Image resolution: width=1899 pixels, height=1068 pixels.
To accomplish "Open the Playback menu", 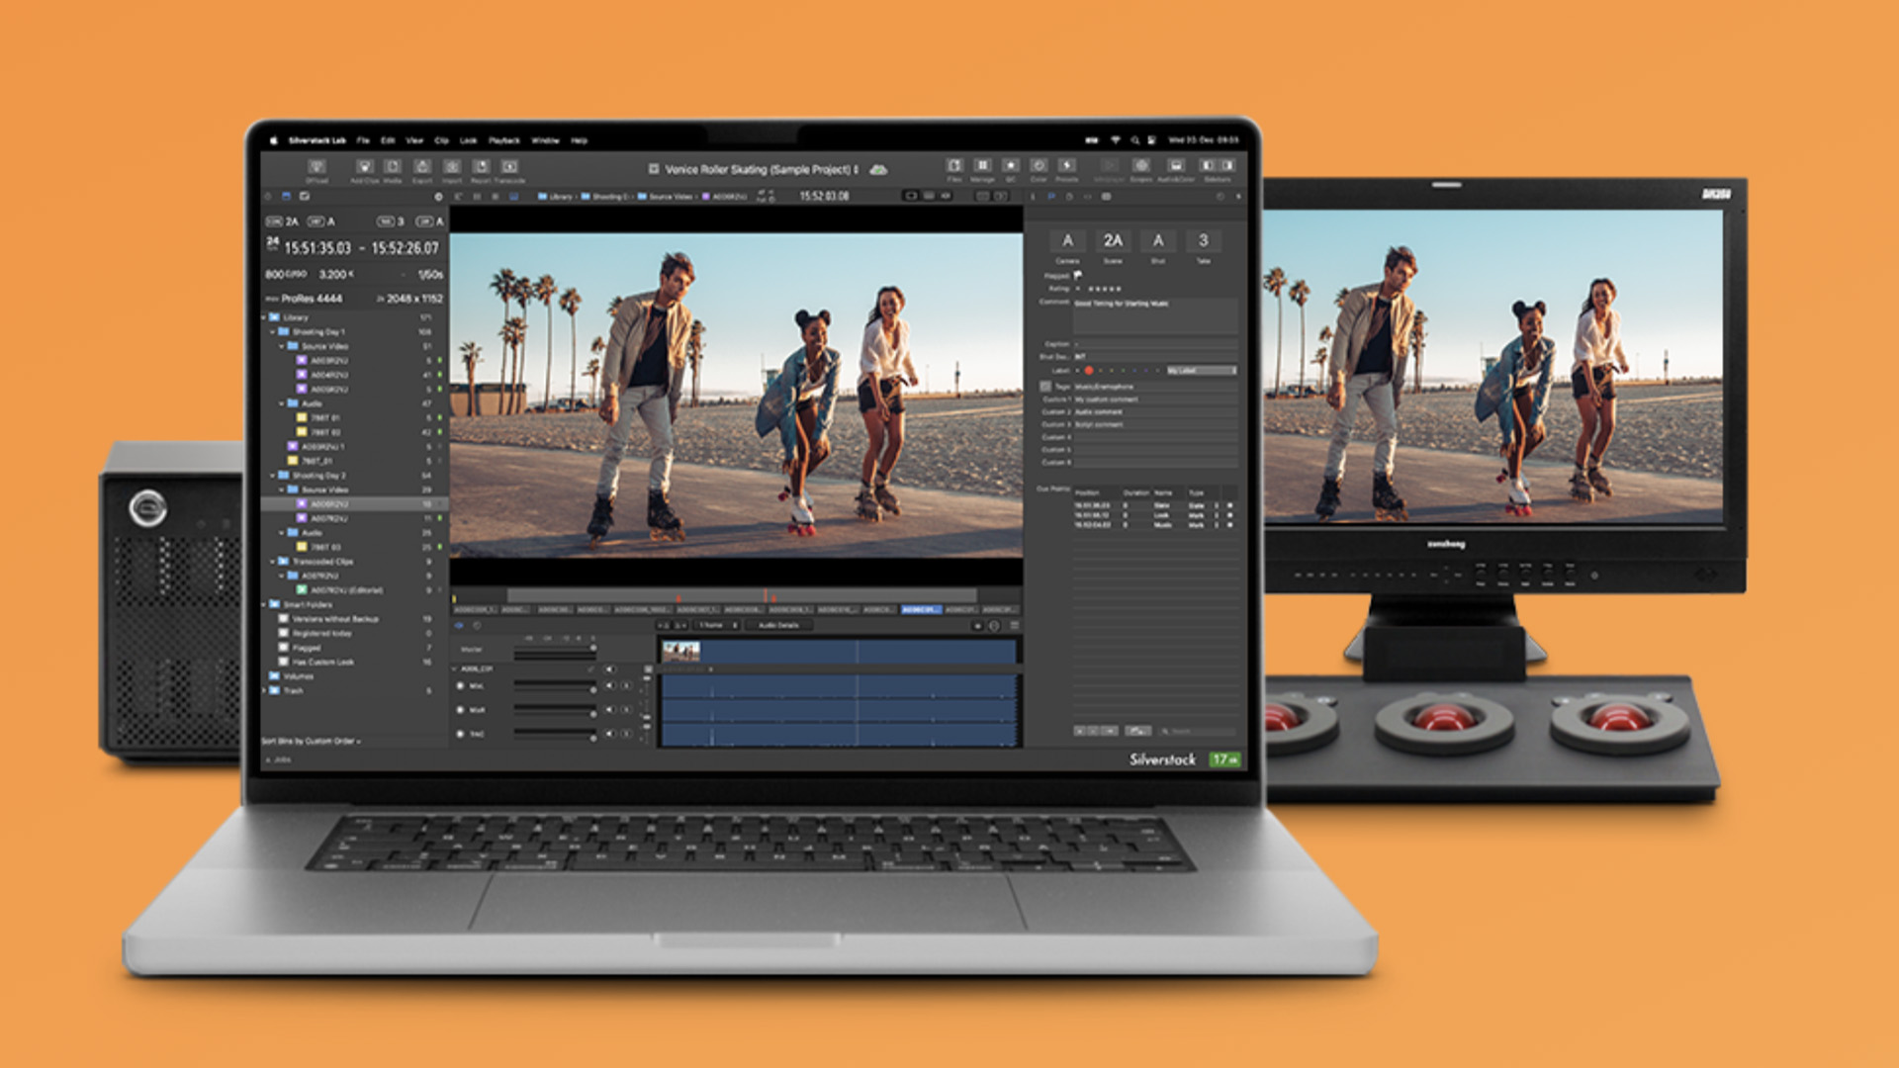I will point(504,140).
